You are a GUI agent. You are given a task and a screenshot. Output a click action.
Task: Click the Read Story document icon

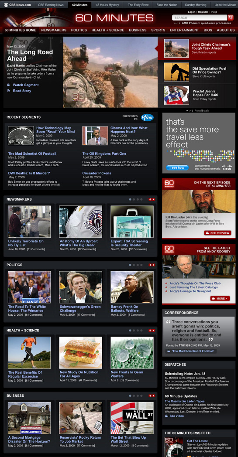9,91
